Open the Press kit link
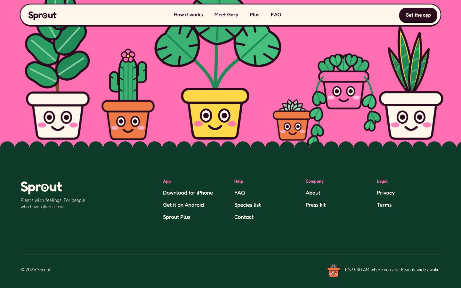461x288 pixels. click(x=315, y=205)
